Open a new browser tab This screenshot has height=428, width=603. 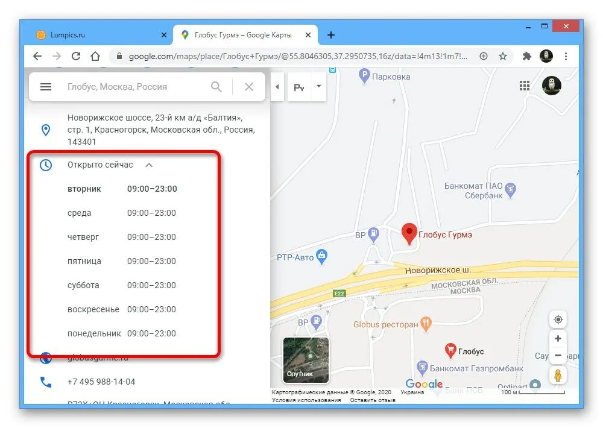click(x=330, y=35)
